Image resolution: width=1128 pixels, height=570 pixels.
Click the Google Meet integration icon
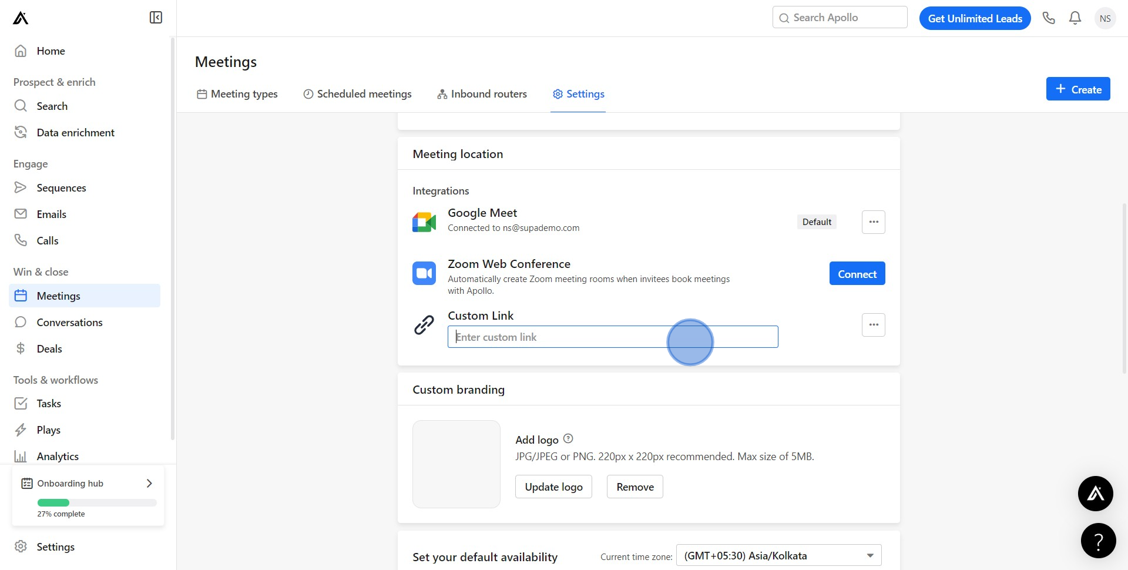[424, 222]
